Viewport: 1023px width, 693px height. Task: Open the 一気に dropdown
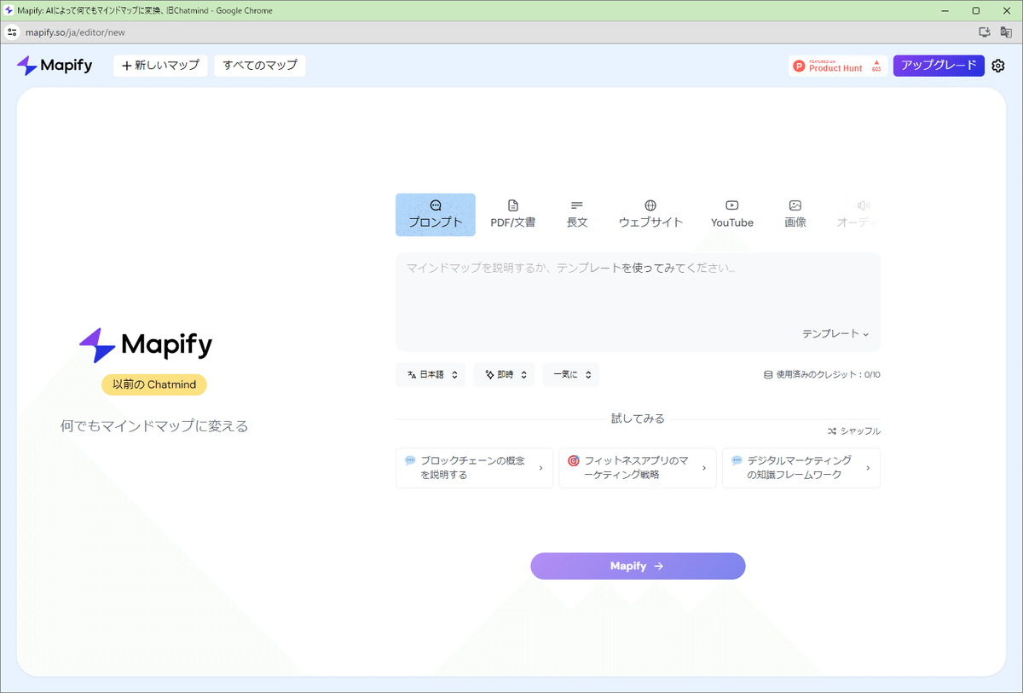coord(570,374)
